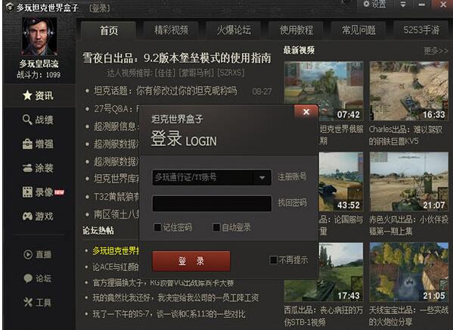Switch to the 火爆论坛 tab
This screenshot has width=453, height=330.
pyautogui.click(x=234, y=30)
